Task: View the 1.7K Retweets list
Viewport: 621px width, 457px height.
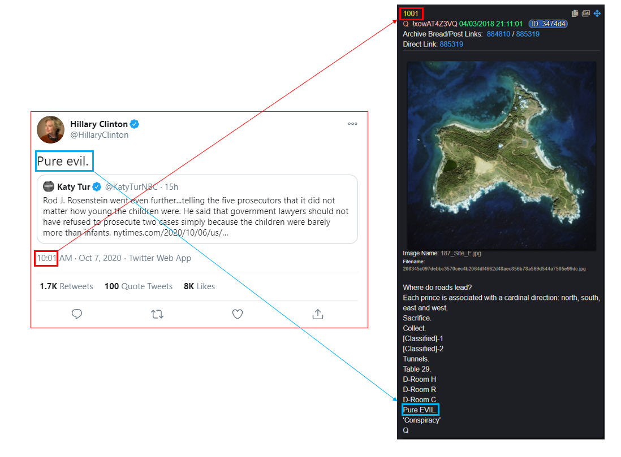Action: point(66,286)
